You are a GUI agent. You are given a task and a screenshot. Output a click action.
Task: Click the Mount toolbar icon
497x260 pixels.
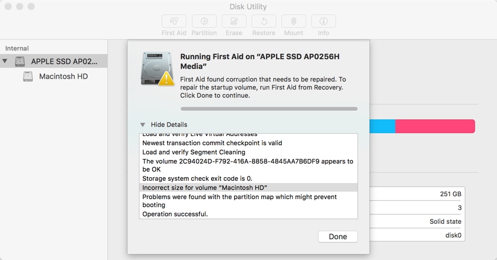(x=293, y=21)
